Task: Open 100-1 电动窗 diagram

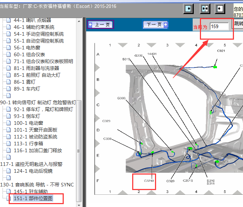Action: point(28,123)
